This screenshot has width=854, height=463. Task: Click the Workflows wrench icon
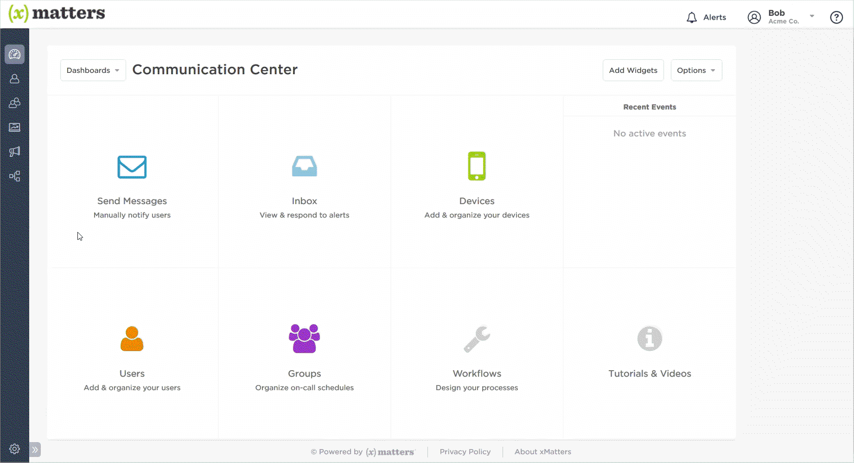click(477, 339)
